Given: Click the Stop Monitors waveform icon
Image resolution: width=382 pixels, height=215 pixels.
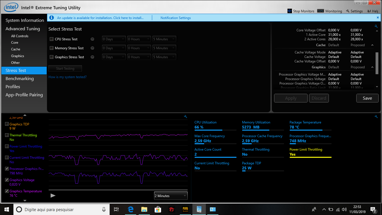Looking at the screenshot, I should pos(290,11).
